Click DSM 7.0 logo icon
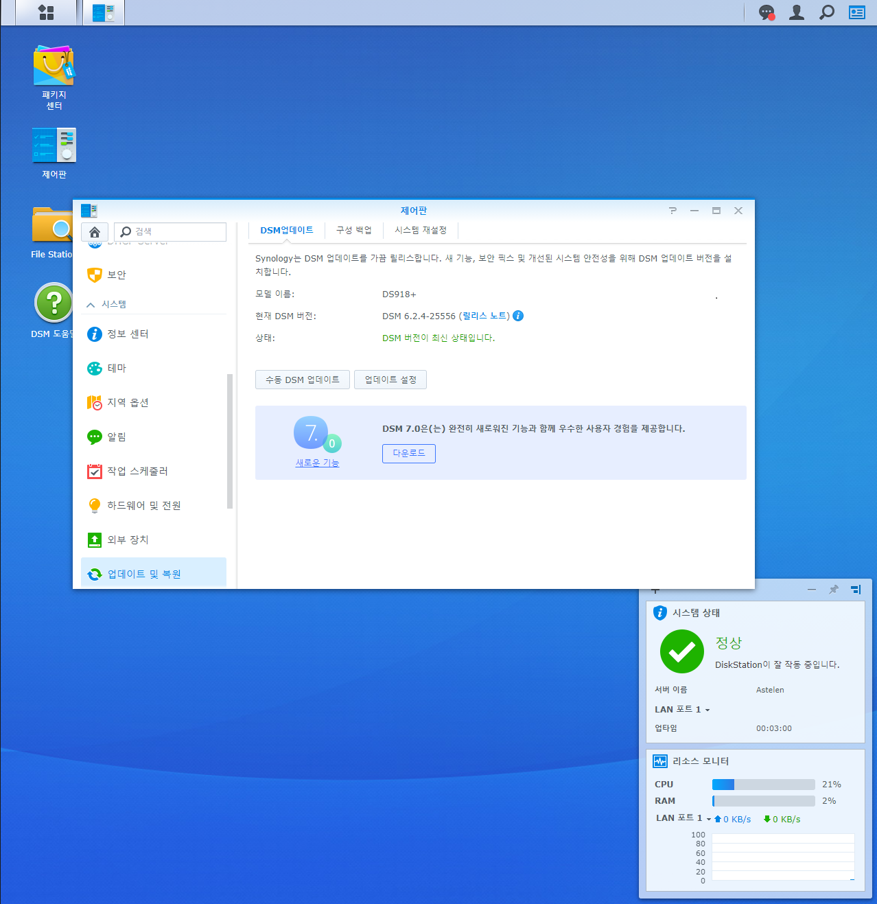Image resolution: width=877 pixels, height=904 pixels. coord(316,434)
